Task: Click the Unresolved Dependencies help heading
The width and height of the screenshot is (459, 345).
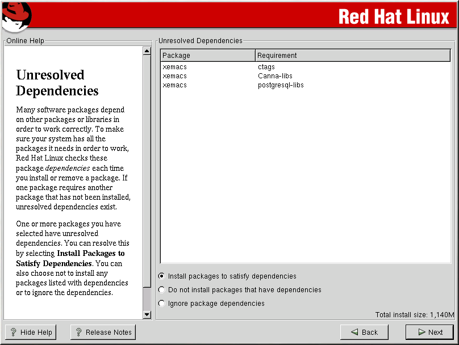Action: [x=57, y=83]
